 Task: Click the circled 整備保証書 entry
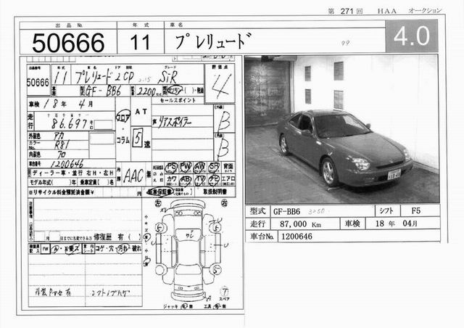[x=160, y=192]
